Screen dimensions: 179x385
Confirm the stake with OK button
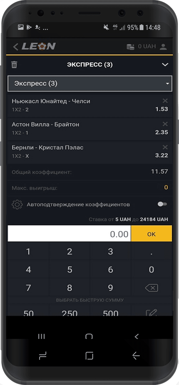pos(151,234)
